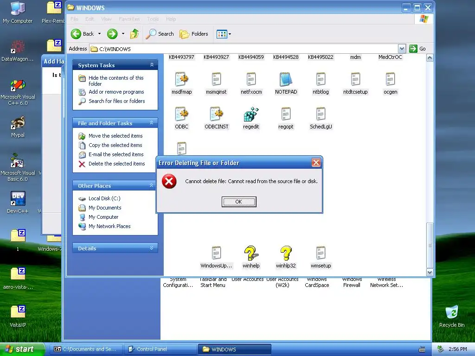Open the Views dropdown button
475x356 pixels.
tap(224, 34)
